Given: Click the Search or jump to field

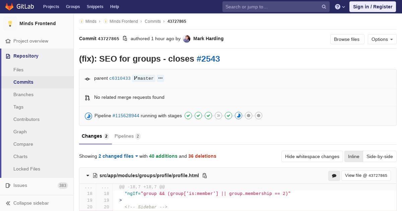Looking at the screenshot, I should coord(276,7).
